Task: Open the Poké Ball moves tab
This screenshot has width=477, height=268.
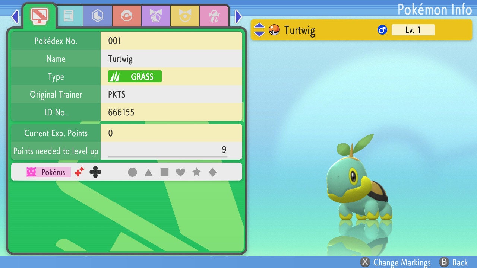Action: 126,16
